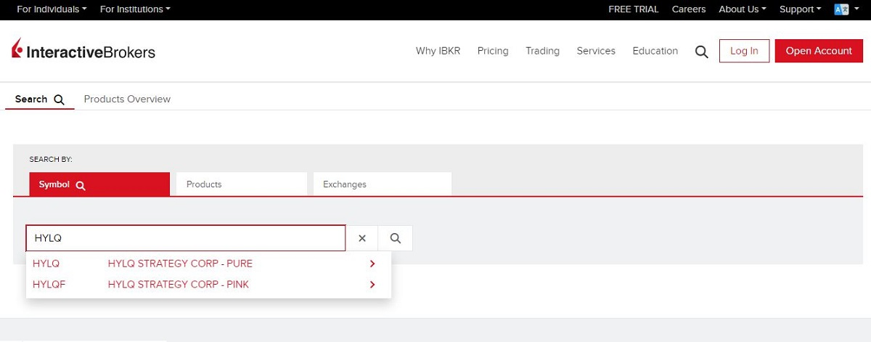871x342 pixels.
Task: Open the language translation icon
Action: [x=842, y=9]
